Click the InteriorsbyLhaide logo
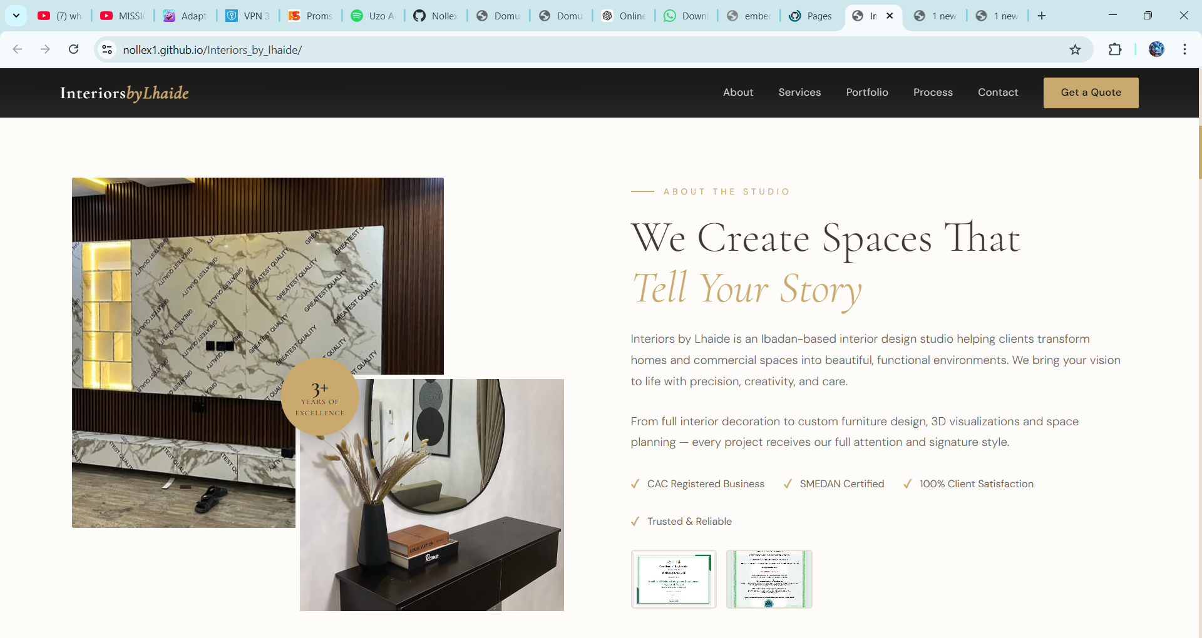Screen dimensions: 1202x638 pyautogui.click(x=124, y=93)
